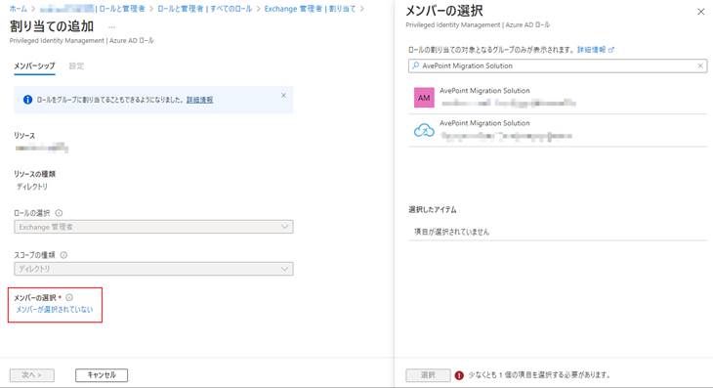Screen dimensions: 713x388
Task: Click the 選択したアイテム heading
Action: click(x=433, y=209)
